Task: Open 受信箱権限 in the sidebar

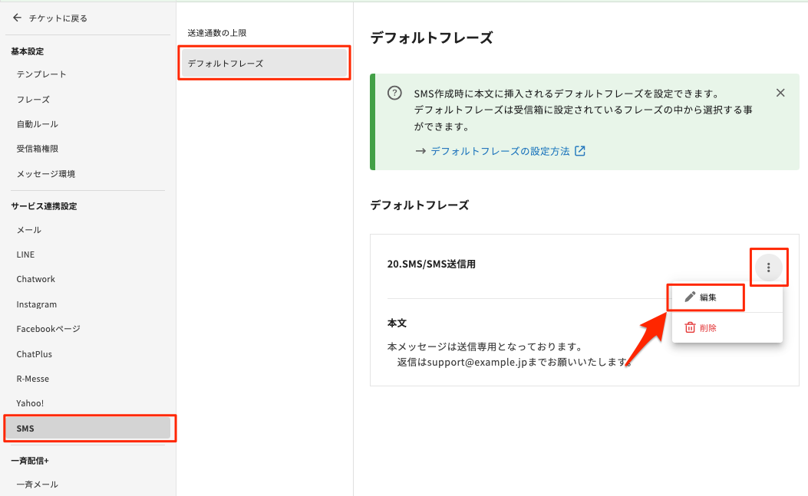Action: pyautogui.click(x=38, y=149)
